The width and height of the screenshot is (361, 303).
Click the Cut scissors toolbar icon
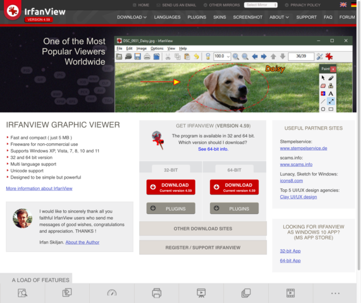[x=168, y=57]
